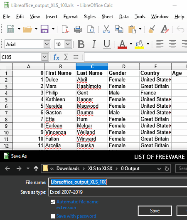
Task: Open recent locations dropdown in Save As
Action: tap(28, 168)
